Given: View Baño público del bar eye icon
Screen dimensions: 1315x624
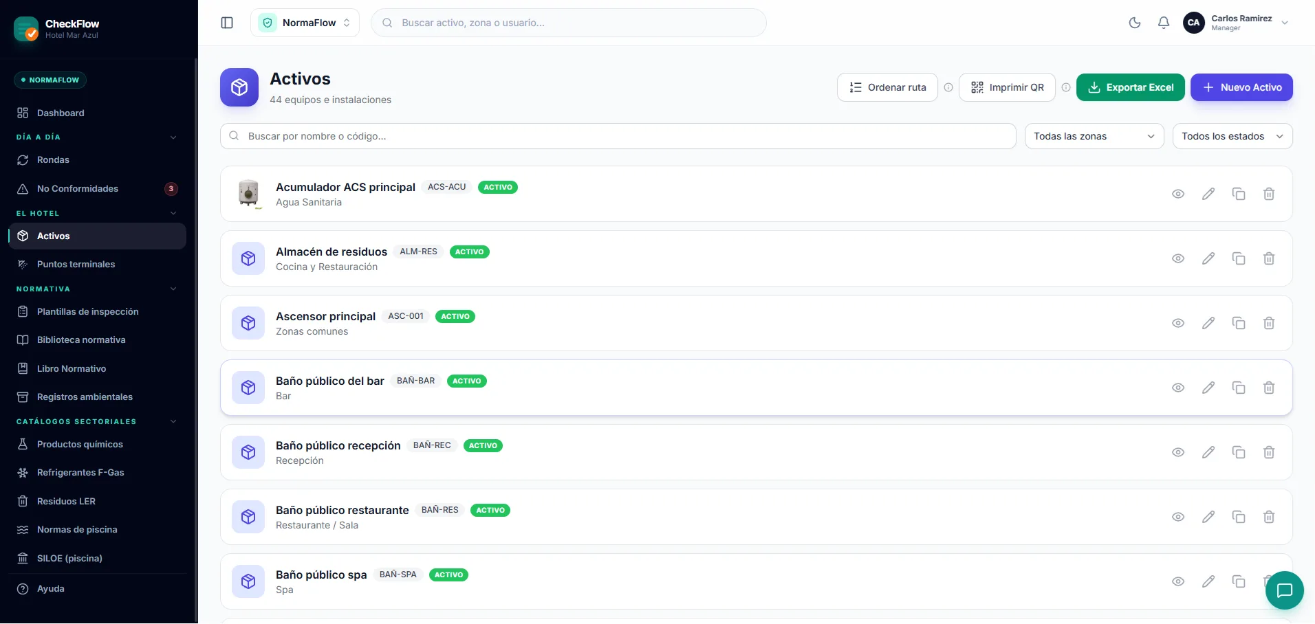Looking at the screenshot, I should click(1178, 388).
